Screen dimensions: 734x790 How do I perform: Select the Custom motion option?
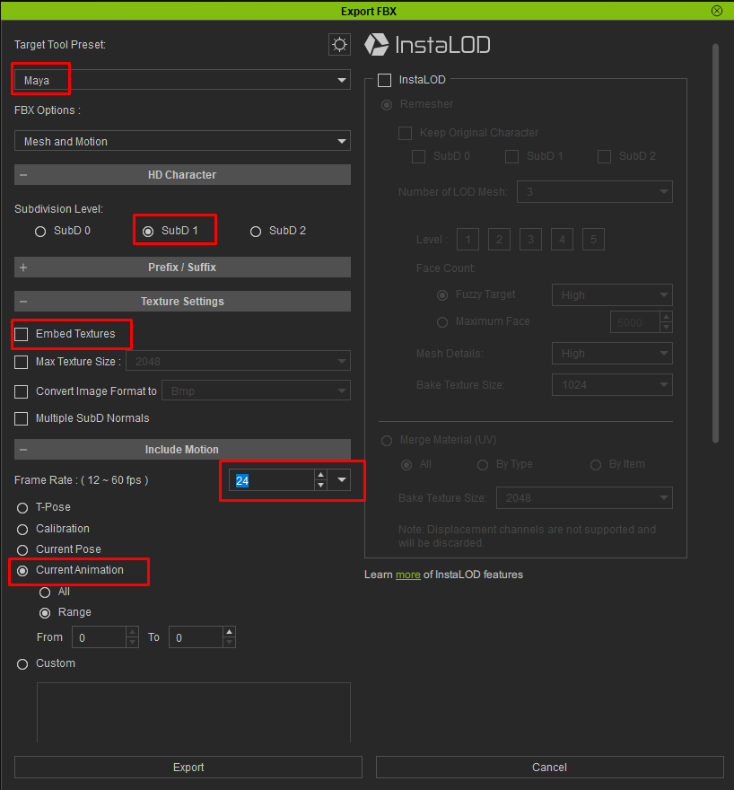click(x=22, y=664)
